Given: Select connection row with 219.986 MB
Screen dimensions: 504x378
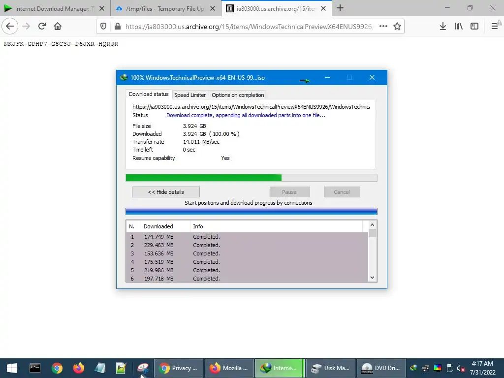Looking at the screenshot, I should tap(247, 270).
